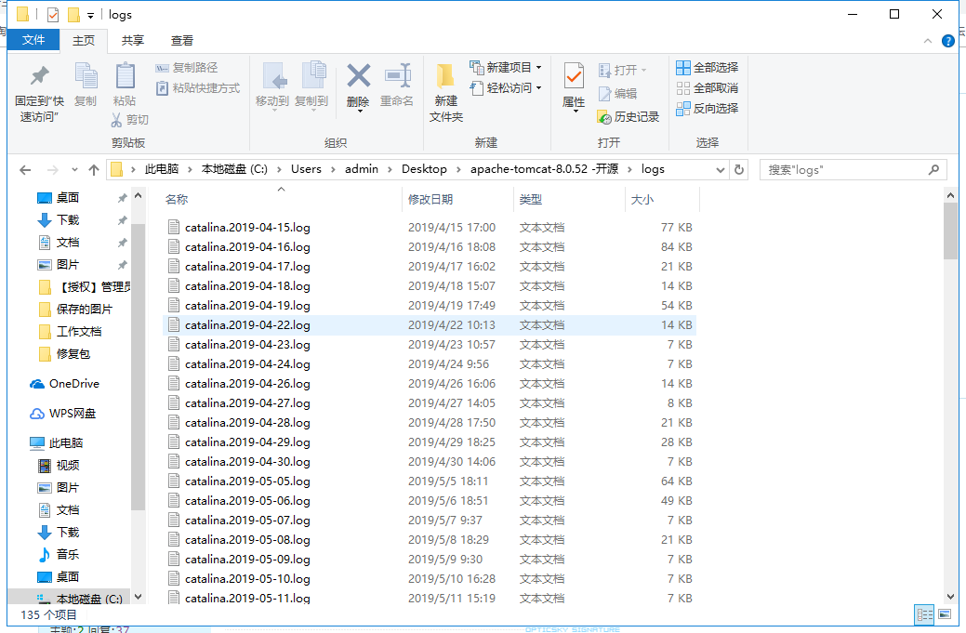The image size is (966, 633).
Task: Select 音乐 (Music) in navigation pane
Action: [59, 554]
